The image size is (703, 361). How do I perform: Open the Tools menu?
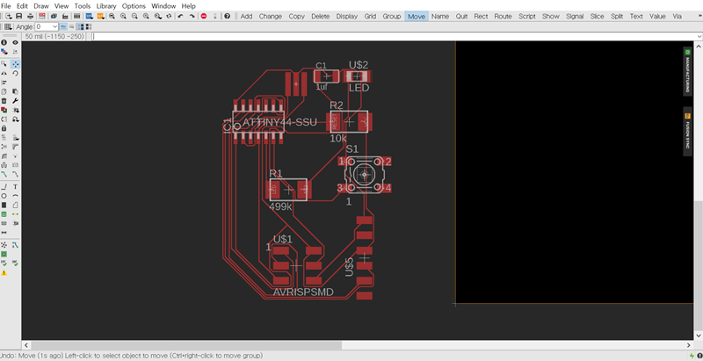coord(83,6)
